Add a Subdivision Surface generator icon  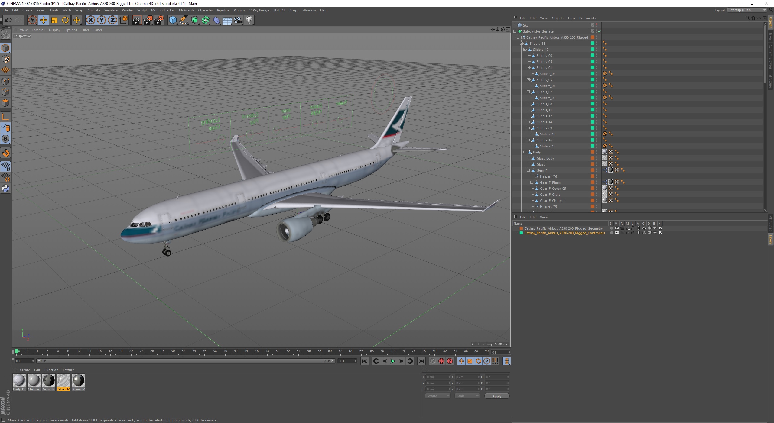click(195, 20)
